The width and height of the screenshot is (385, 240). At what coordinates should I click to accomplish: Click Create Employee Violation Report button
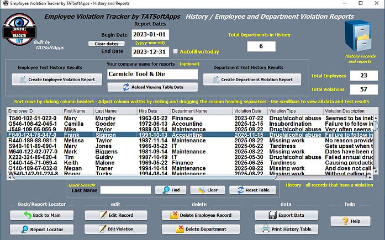point(57,79)
